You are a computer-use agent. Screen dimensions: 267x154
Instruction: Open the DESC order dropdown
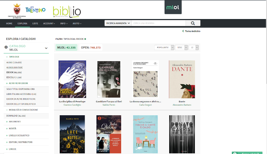(x=181, y=47)
